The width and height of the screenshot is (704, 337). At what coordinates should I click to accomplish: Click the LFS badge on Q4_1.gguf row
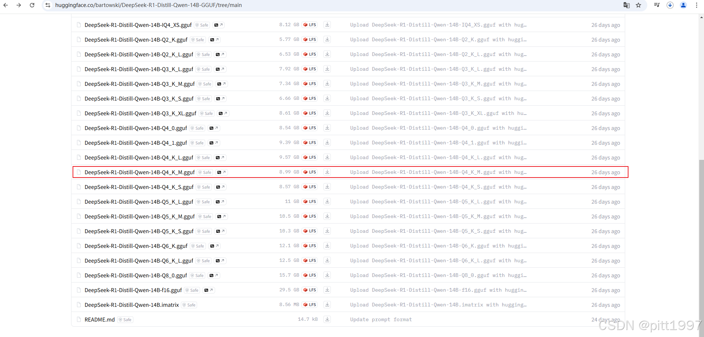pyautogui.click(x=310, y=143)
